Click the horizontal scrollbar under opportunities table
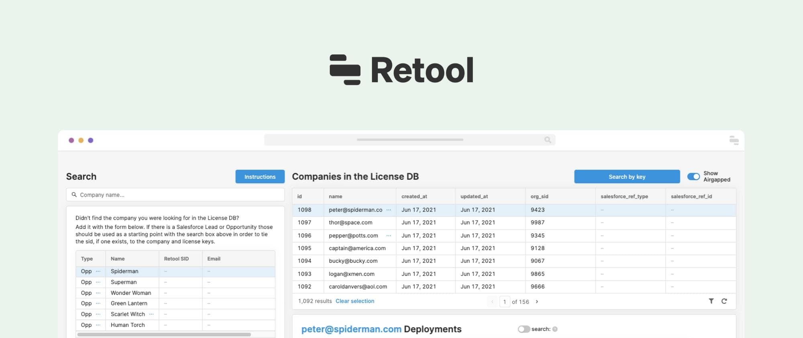Viewport: 803px width, 338px height. point(164,334)
